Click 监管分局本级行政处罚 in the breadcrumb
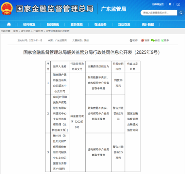Image resolution: width=185 pixels, height=174 pixels. [x=57, y=31]
